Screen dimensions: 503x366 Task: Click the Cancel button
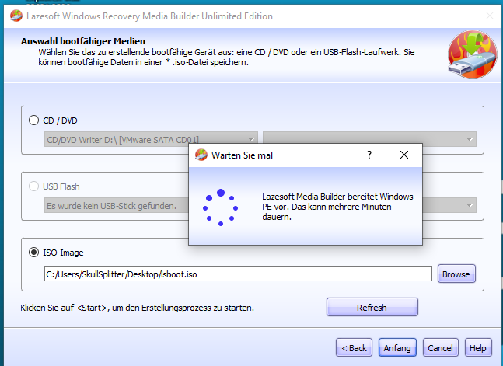[441, 347]
